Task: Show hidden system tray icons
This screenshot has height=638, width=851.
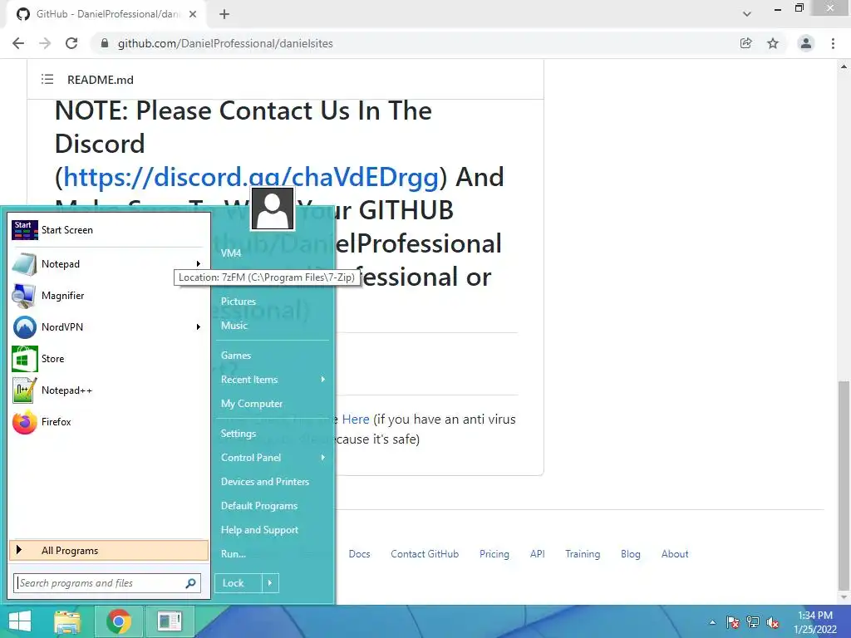Action: (x=712, y=622)
